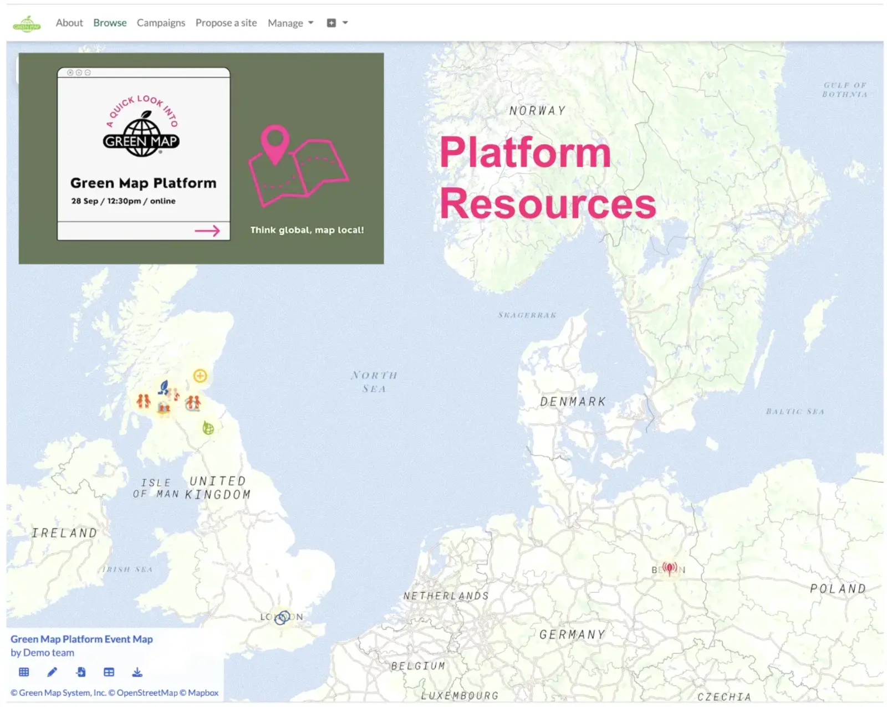
Task: Select the circle cluster marker near London
Action: 283,617
